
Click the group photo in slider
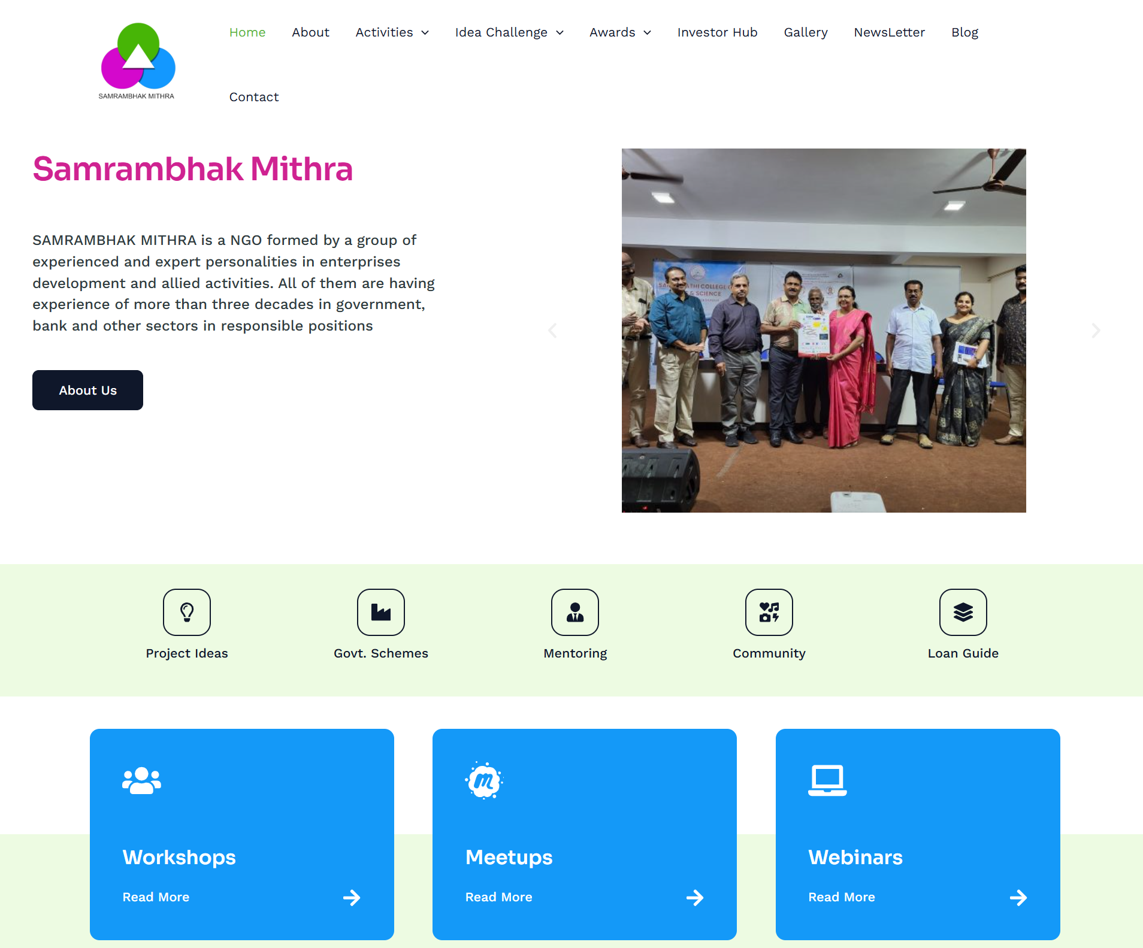point(824,331)
